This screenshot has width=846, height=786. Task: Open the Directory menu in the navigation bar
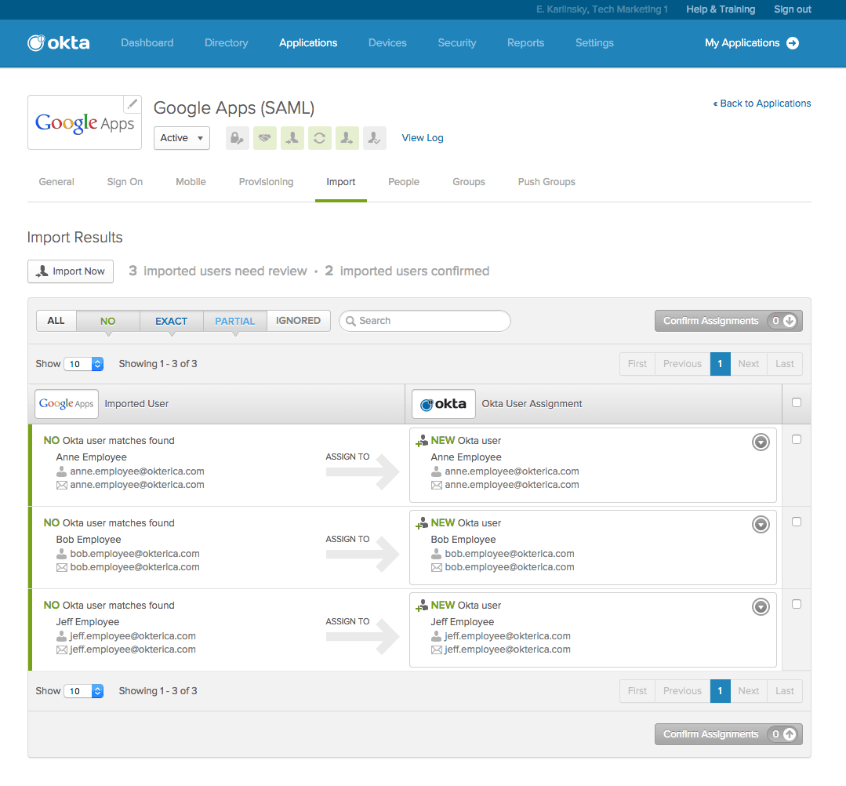[226, 43]
